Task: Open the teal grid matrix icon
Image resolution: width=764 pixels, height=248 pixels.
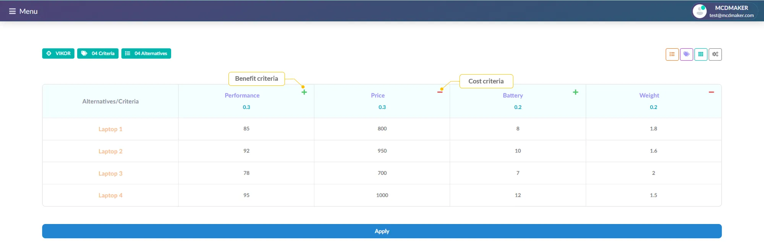Action: pos(701,54)
